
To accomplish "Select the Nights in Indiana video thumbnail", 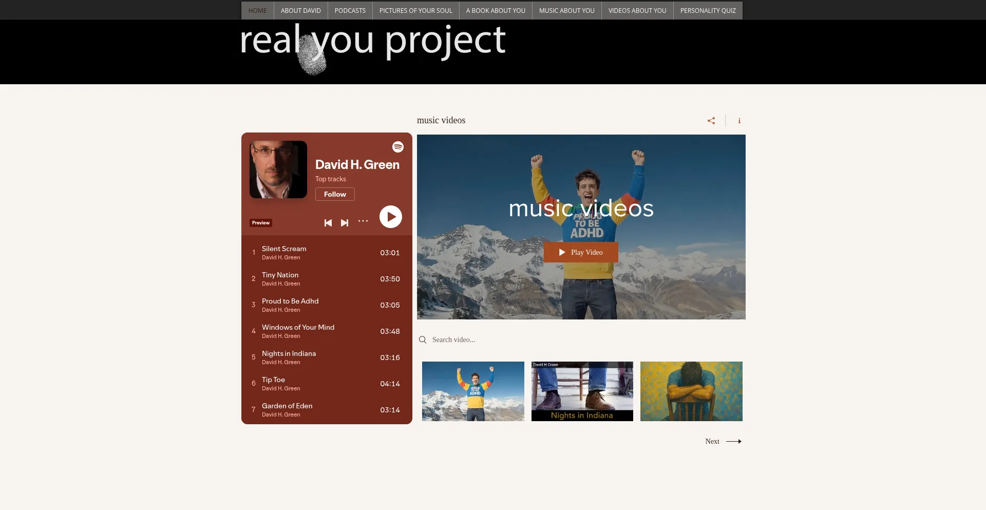I will point(582,391).
